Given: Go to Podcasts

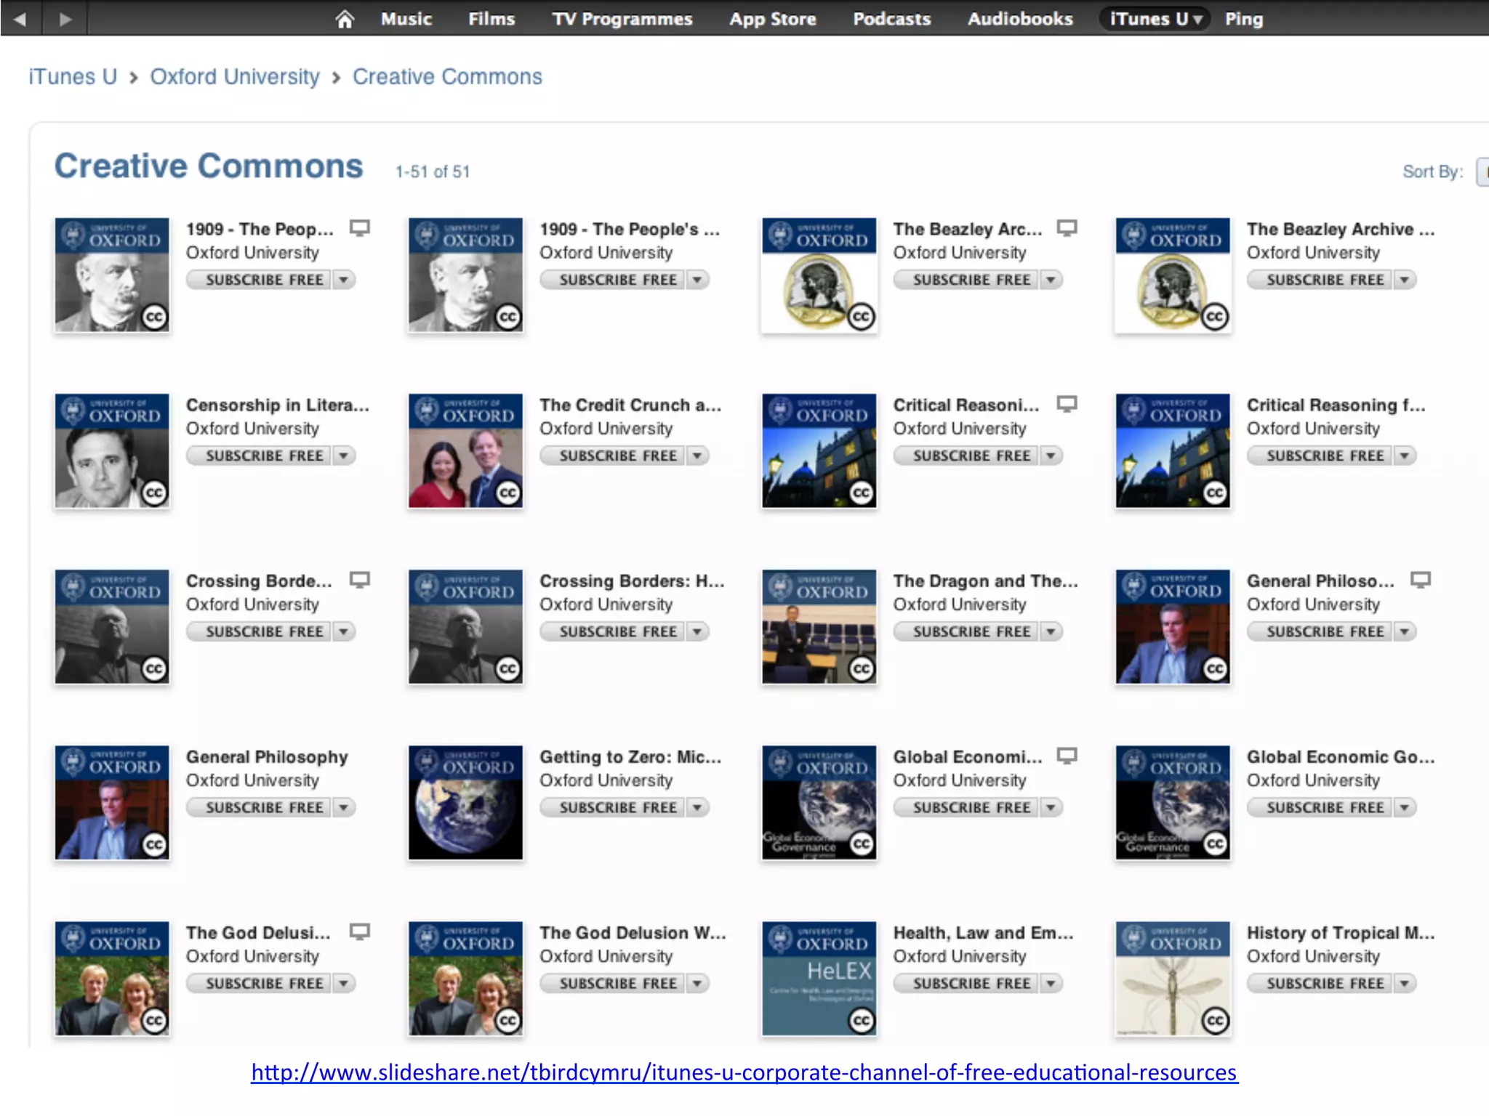Looking at the screenshot, I should (892, 19).
